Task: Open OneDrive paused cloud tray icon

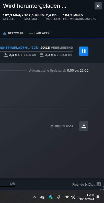Action: tap(42, 197)
